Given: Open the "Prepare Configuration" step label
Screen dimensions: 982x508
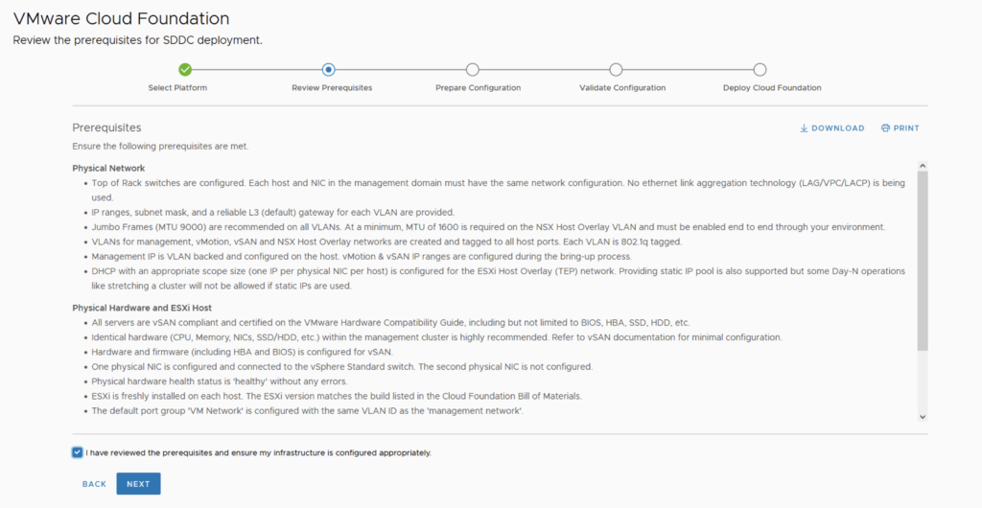Looking at the screenshot, I should tap(478, 88).
